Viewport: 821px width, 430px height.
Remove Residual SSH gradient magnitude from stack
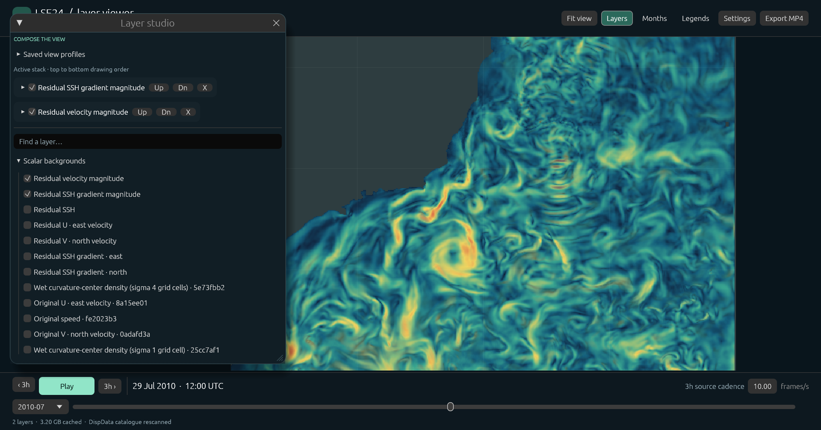pyautogui.click(x=204, y=88)
